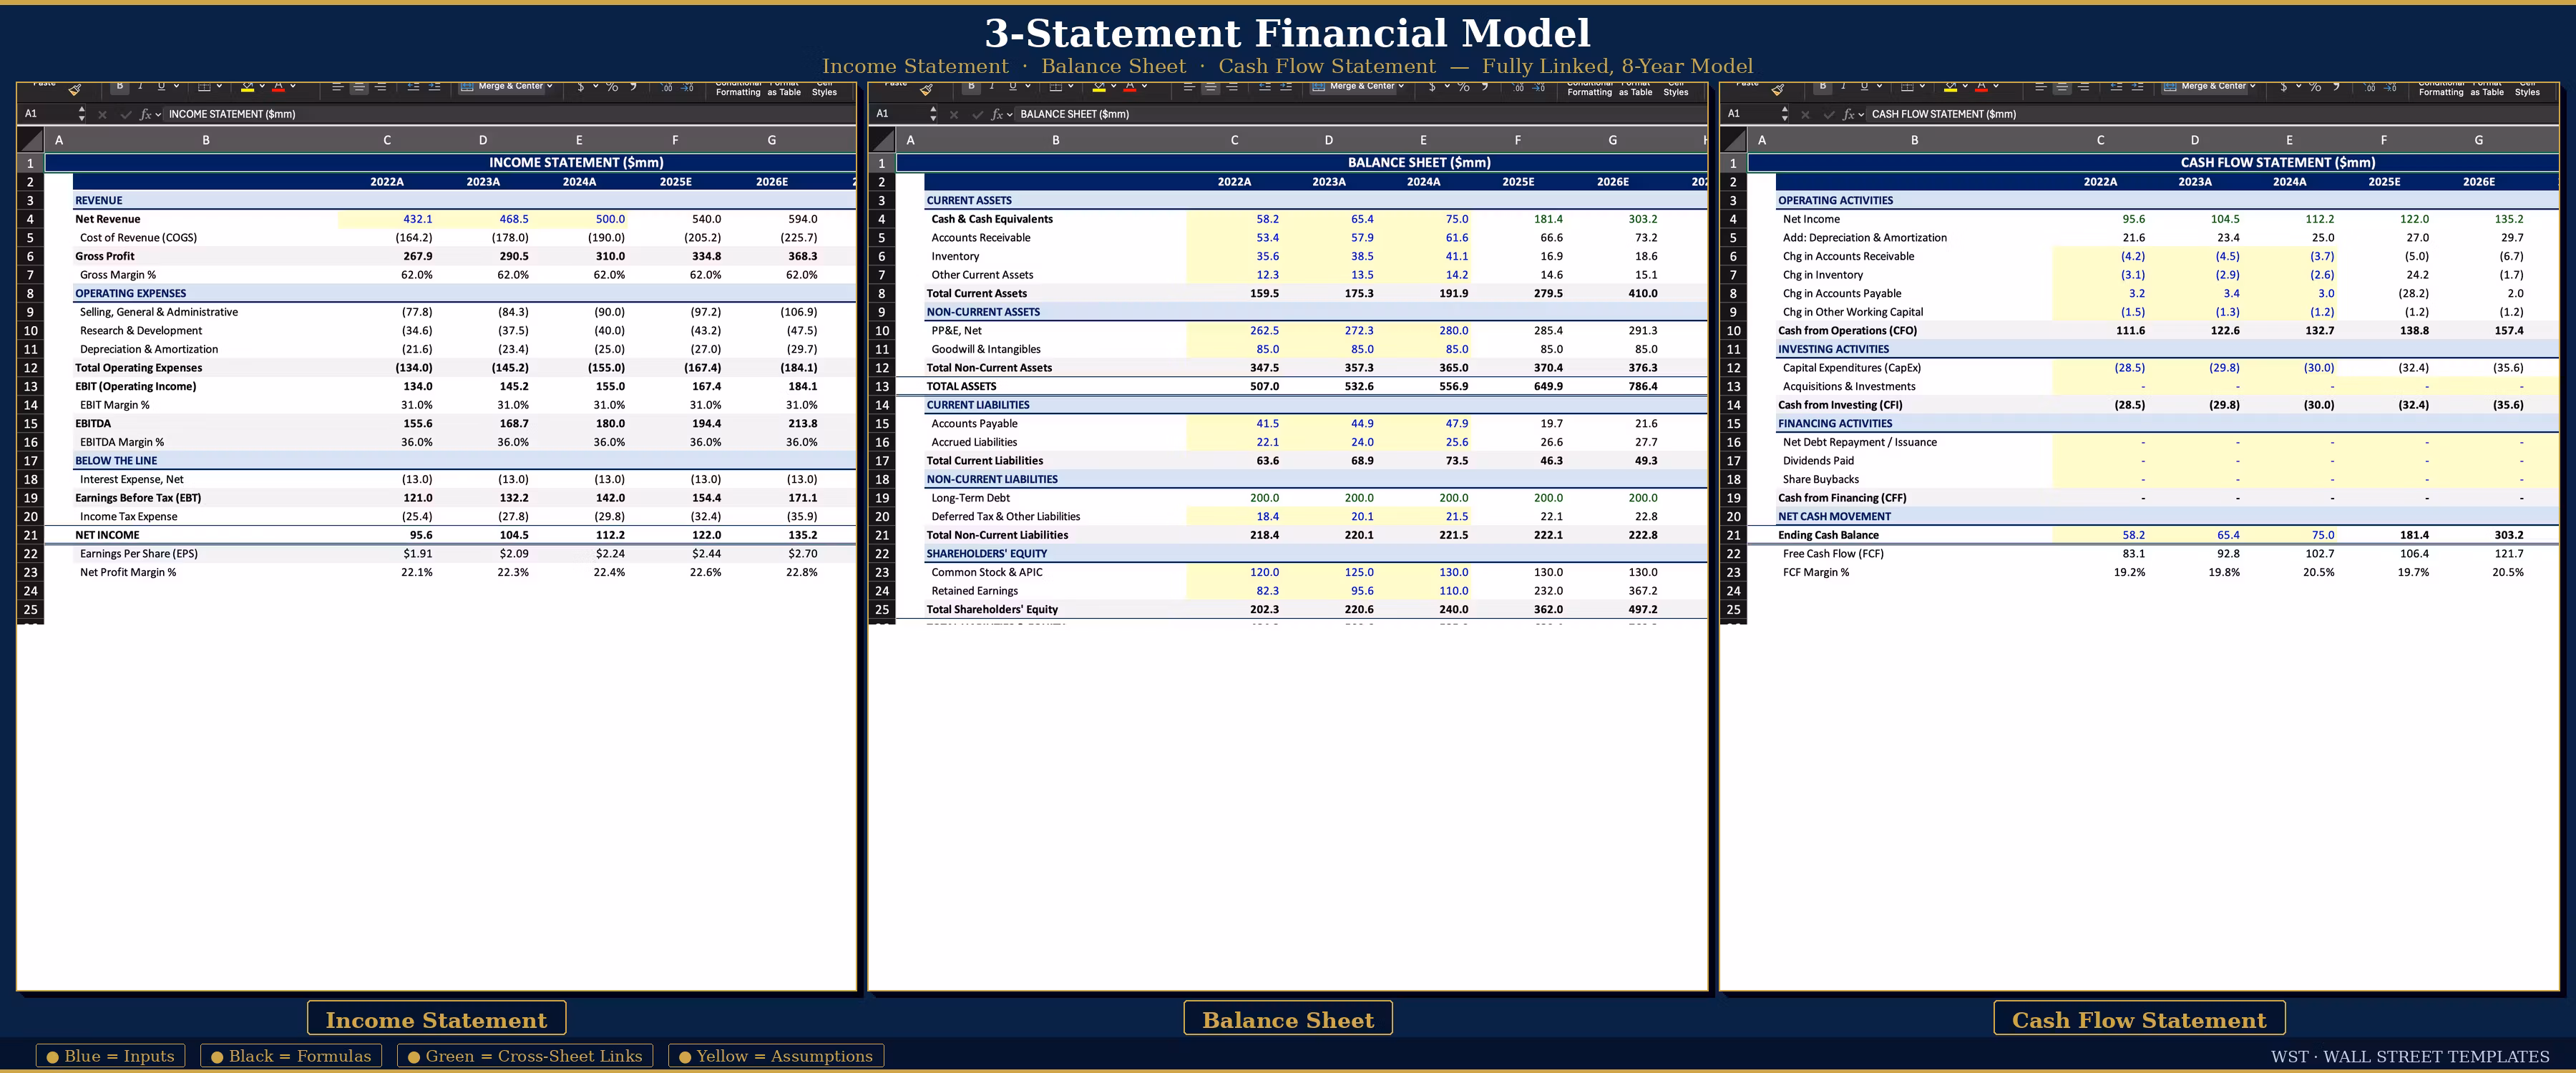The image size is (2576, 1073).
Task: Open Borders tool in Income Statement toolbar
Action: 204,87
